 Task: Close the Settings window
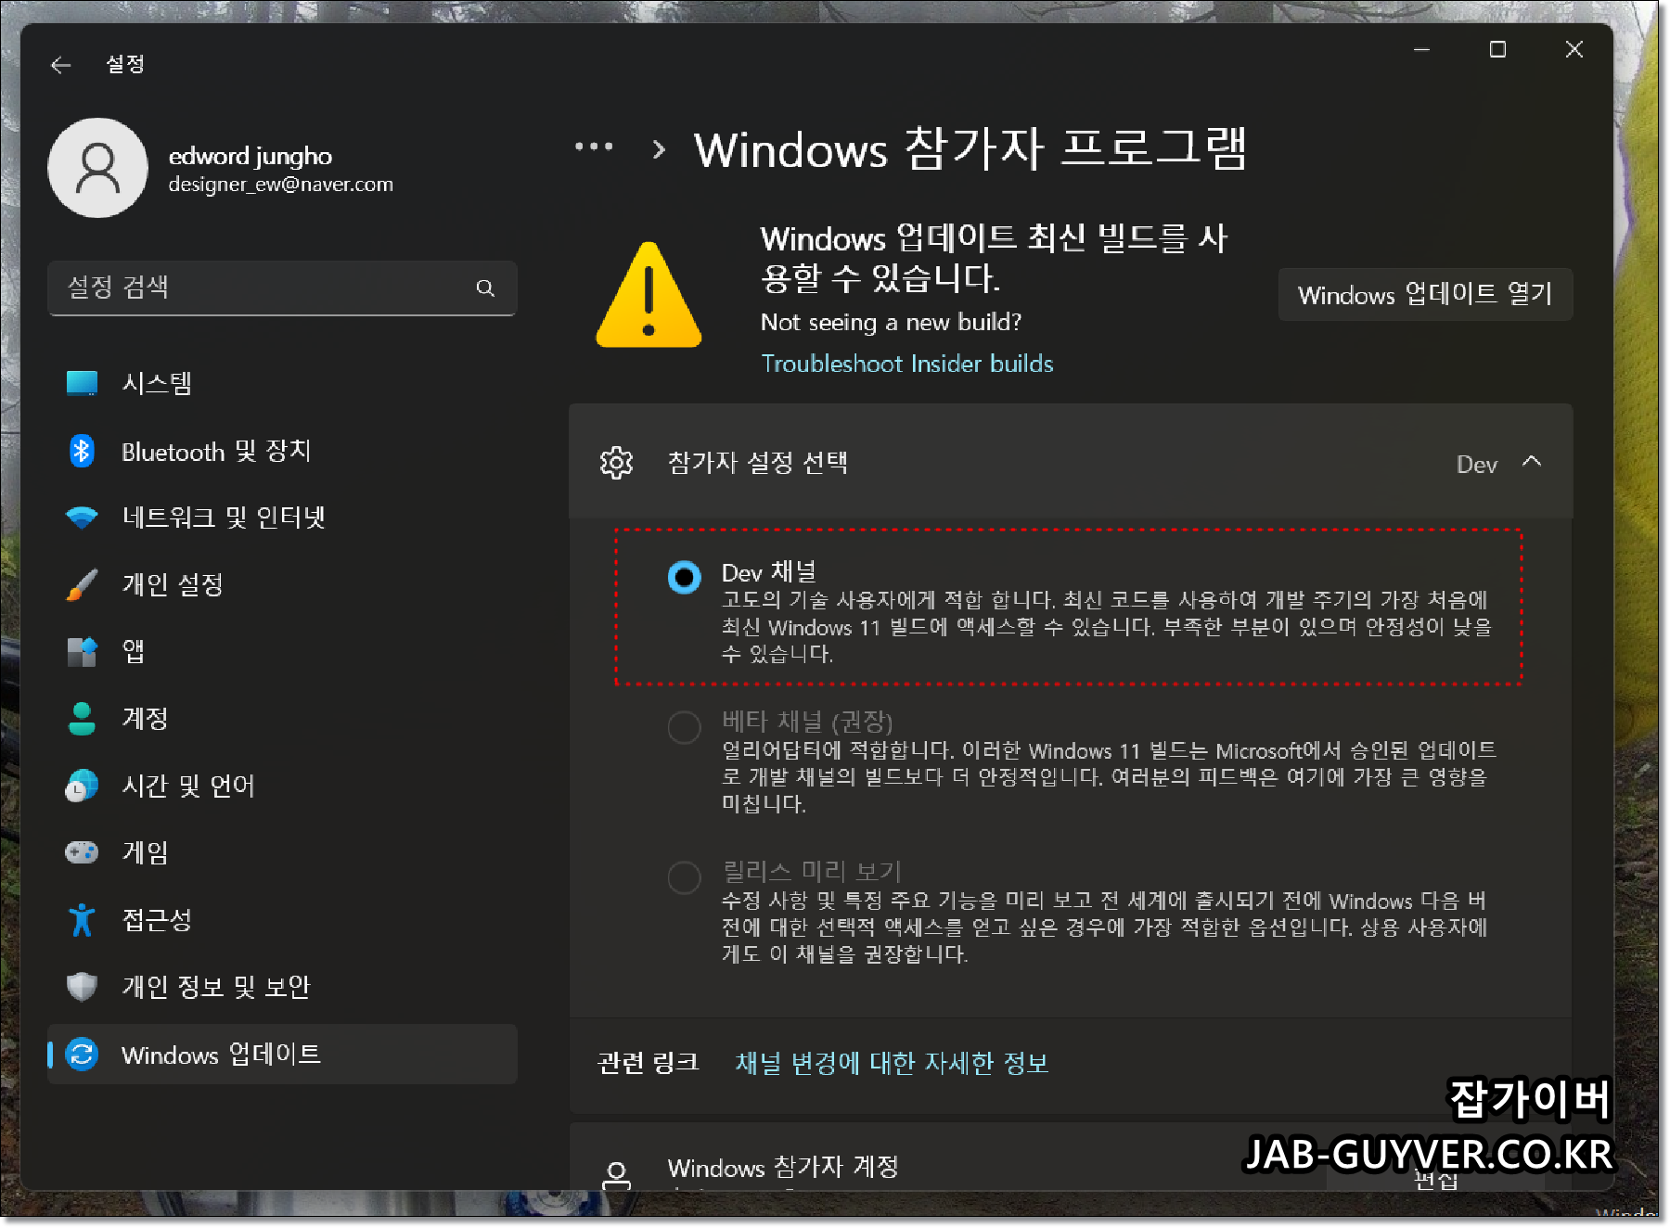(1574, 49)
